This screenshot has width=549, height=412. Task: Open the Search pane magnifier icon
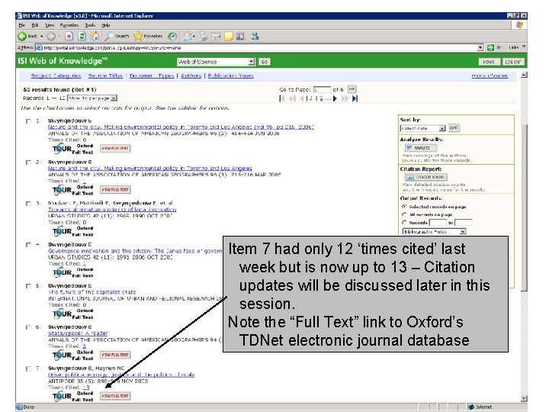point(110,36)
